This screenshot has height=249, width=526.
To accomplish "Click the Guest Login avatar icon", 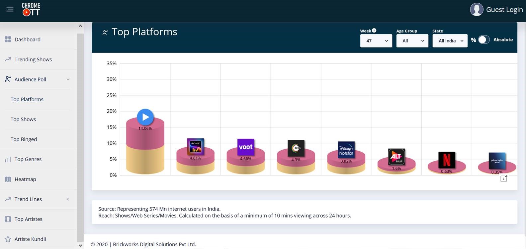I will [x=477, y=10].
